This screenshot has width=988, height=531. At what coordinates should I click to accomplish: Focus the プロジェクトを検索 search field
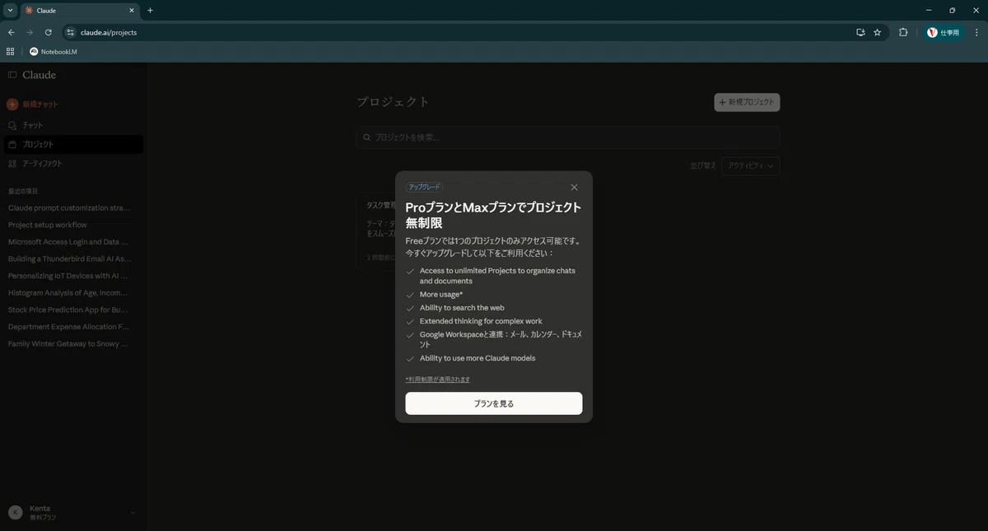click(x=568, y=137)
